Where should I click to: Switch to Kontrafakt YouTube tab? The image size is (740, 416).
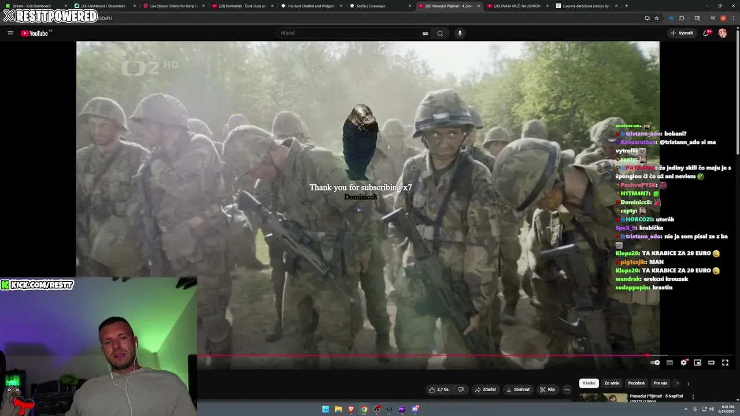(x=242, y=6)
